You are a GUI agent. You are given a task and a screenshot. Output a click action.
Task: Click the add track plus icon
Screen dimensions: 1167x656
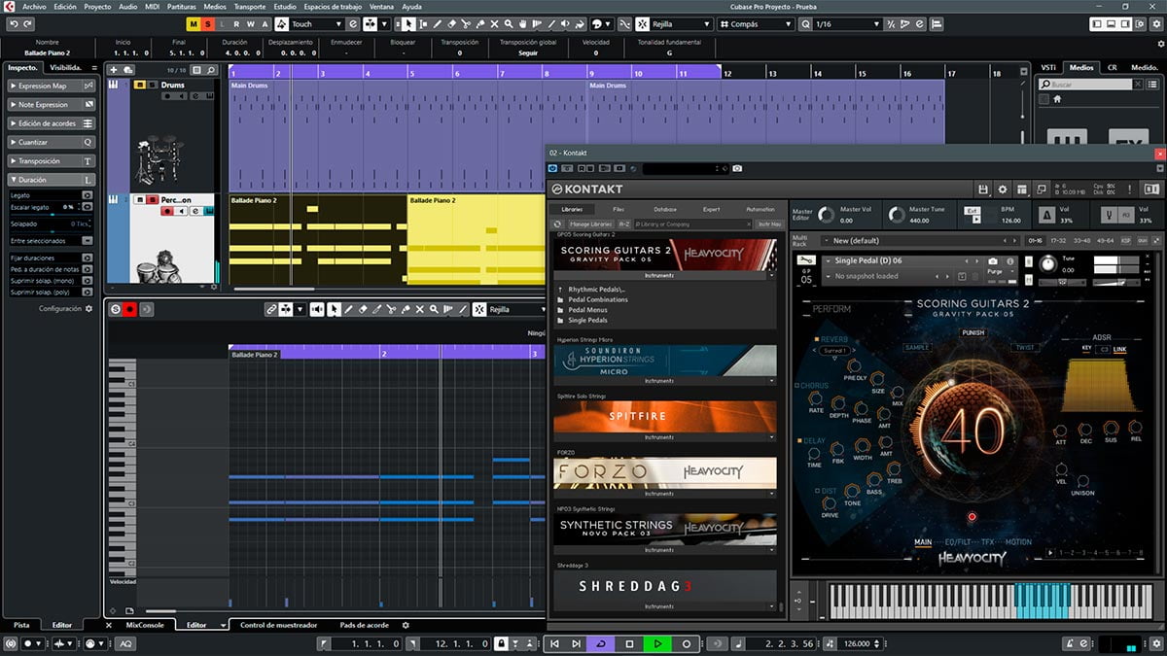(x=114, y=70)
